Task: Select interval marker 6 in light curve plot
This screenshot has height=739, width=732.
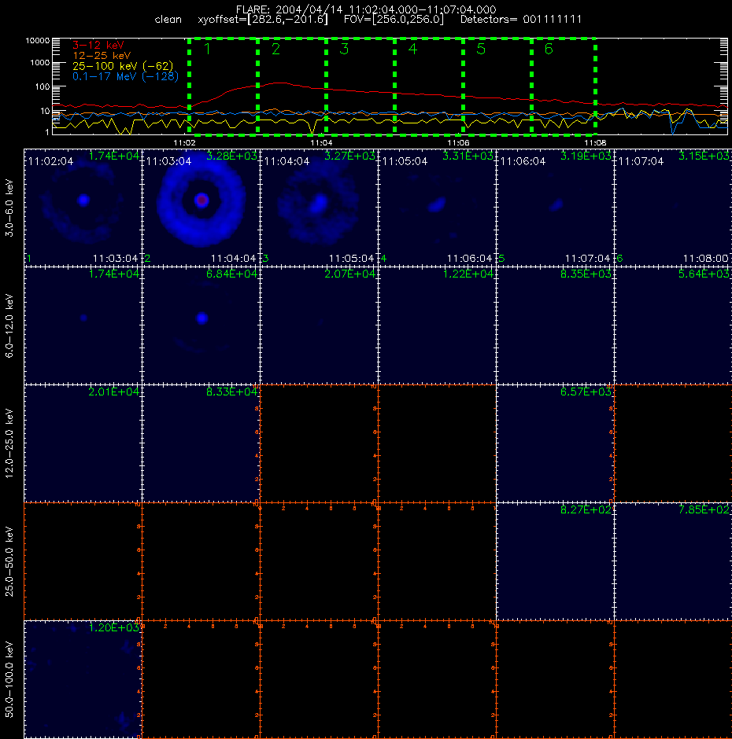Action: coord(549,49)
